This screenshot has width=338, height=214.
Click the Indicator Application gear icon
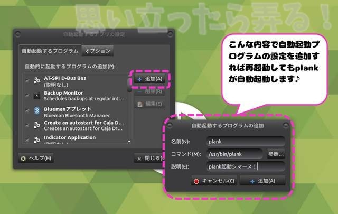37,140
